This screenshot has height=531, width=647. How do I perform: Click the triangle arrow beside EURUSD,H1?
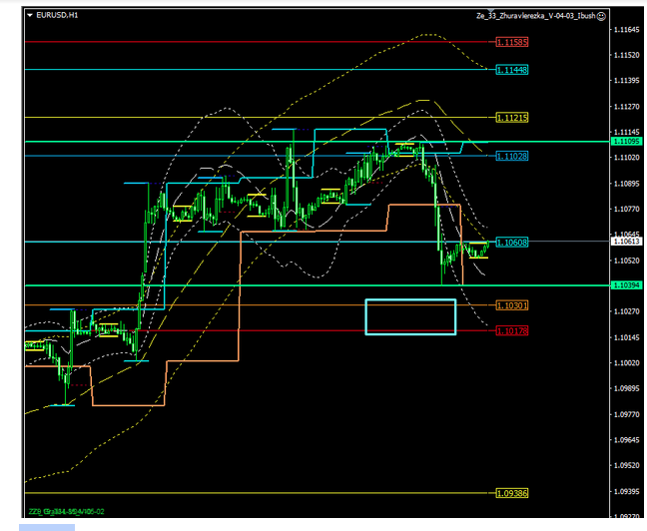[x=28, y=16]
